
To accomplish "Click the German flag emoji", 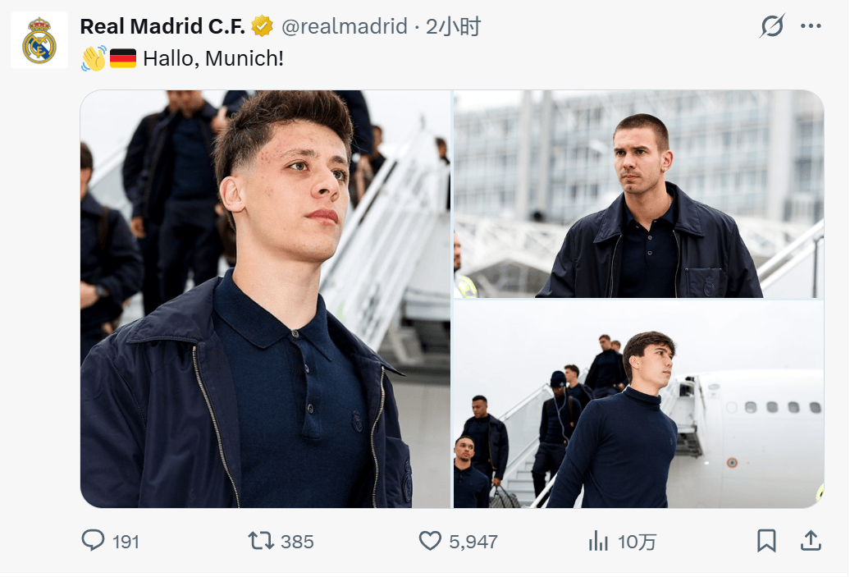I will tap(123, 59).
